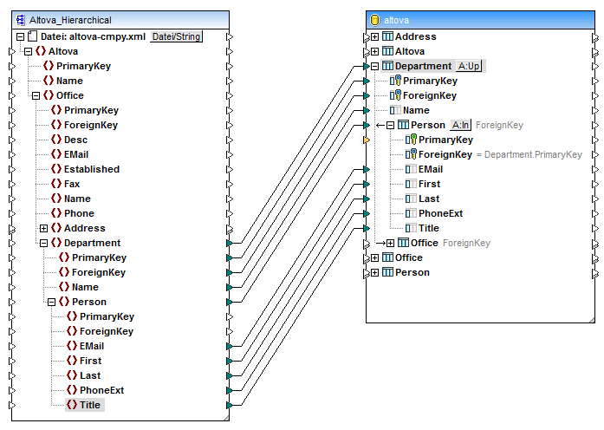Click the resize grip of altova database component
The image size is (604, 430).
click(x=592, y=319)
